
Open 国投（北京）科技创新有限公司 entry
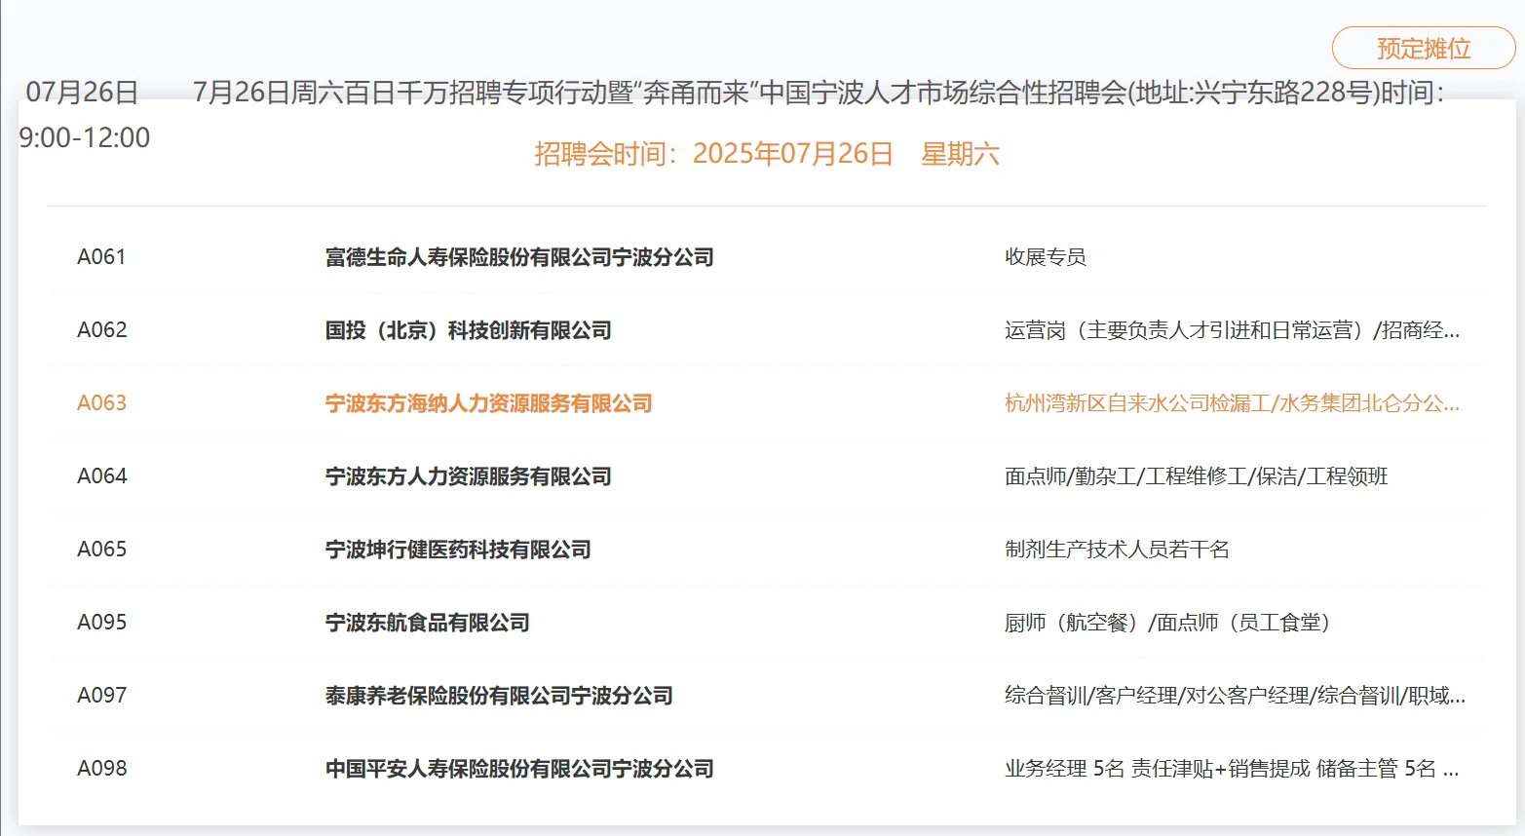pos(469,330)
